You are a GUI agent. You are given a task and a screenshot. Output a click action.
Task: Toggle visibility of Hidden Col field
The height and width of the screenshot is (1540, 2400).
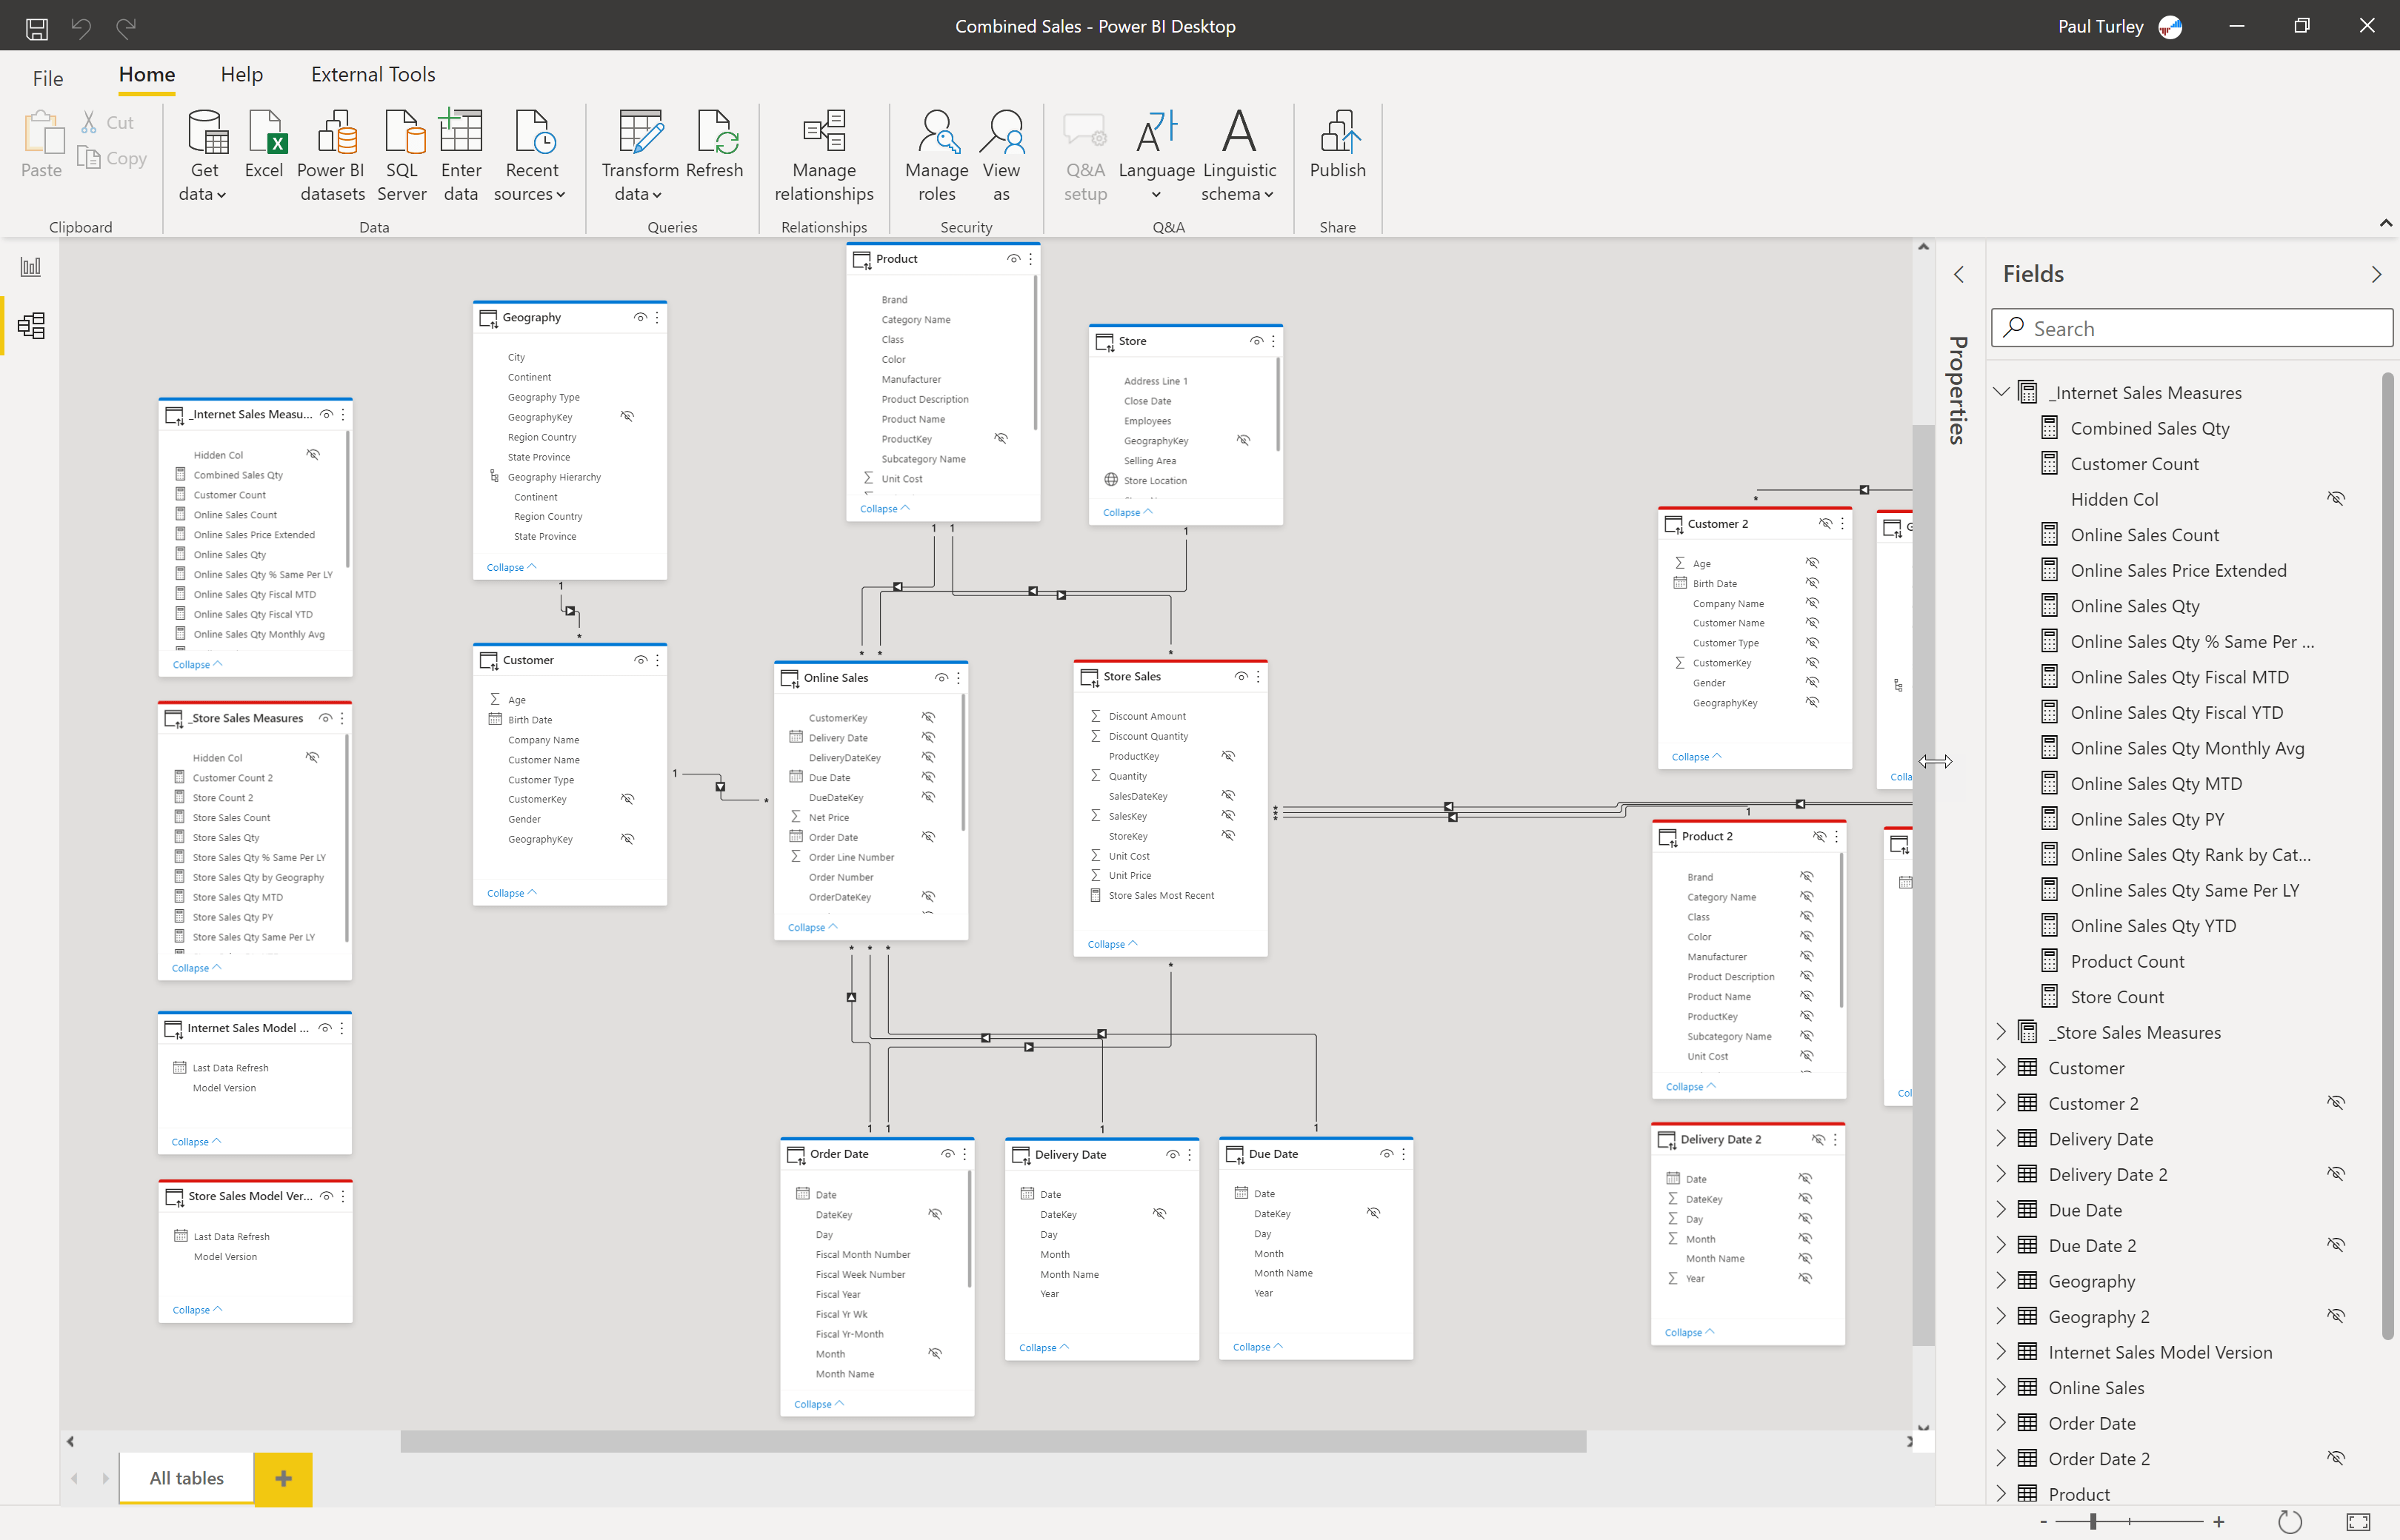2337,498
